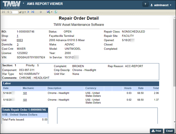Screen dimensions: 176x134
Task: Open Unit 0003 link
Action: [x=20, y=40]
